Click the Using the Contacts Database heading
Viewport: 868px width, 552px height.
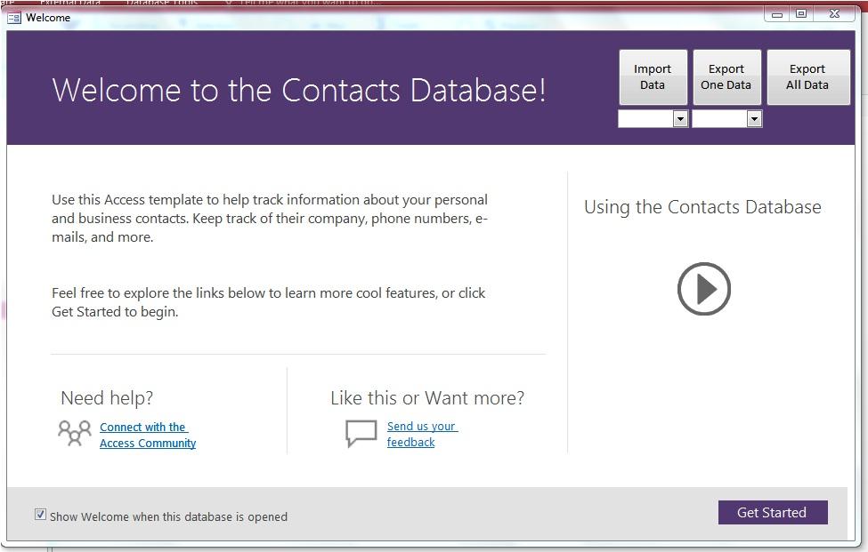702,207
